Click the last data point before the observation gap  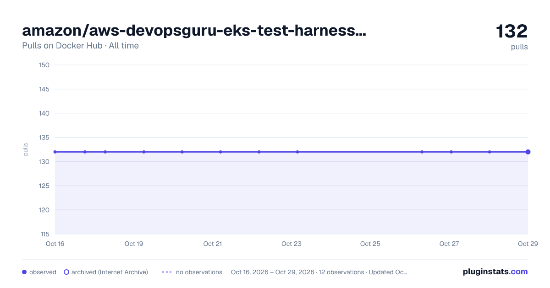(297, 152)
